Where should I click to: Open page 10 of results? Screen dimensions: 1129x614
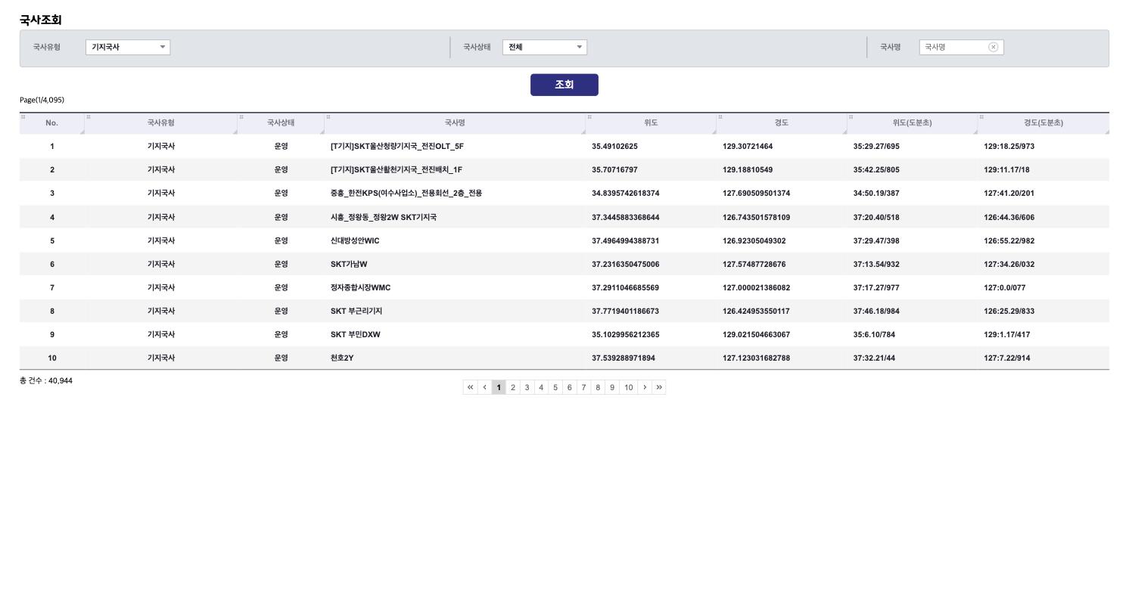tap(629, 387)
